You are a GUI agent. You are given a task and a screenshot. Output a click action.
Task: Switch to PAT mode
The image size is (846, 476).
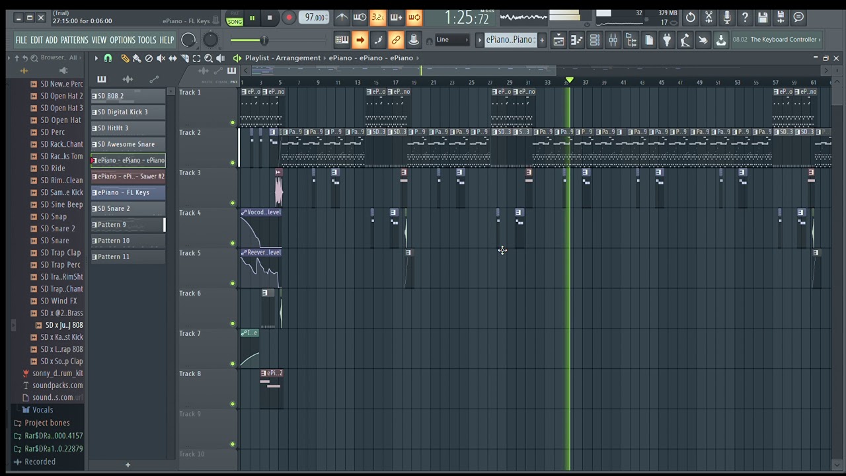pyautogui.click(x=235, y=14)
